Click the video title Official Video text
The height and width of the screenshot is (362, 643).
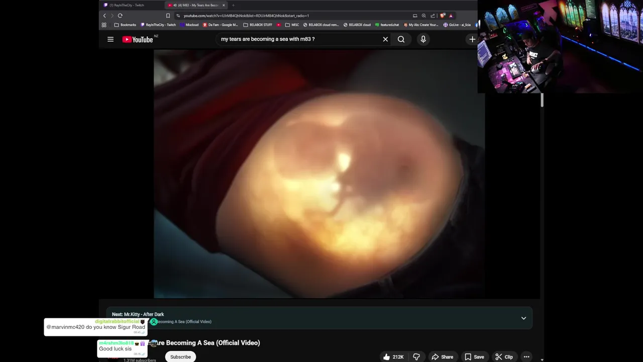[238, 343]
